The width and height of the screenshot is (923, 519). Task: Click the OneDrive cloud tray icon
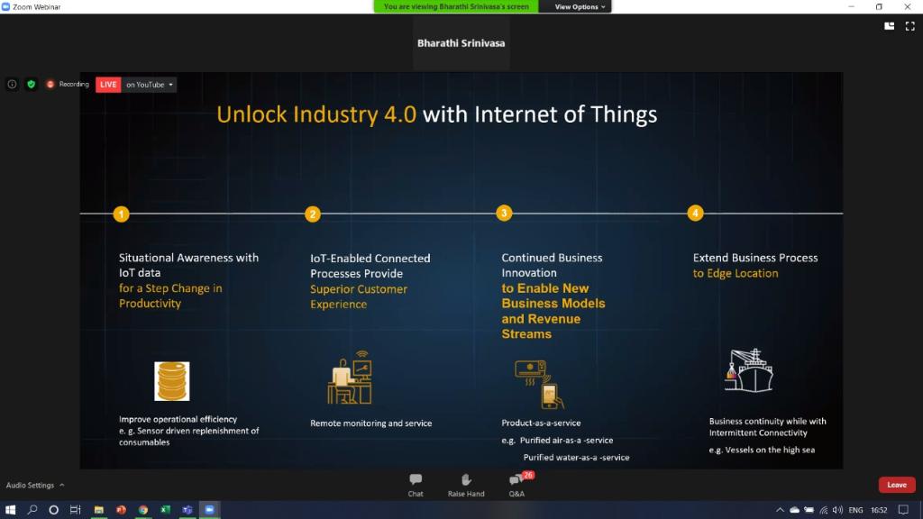coord(795,510)
